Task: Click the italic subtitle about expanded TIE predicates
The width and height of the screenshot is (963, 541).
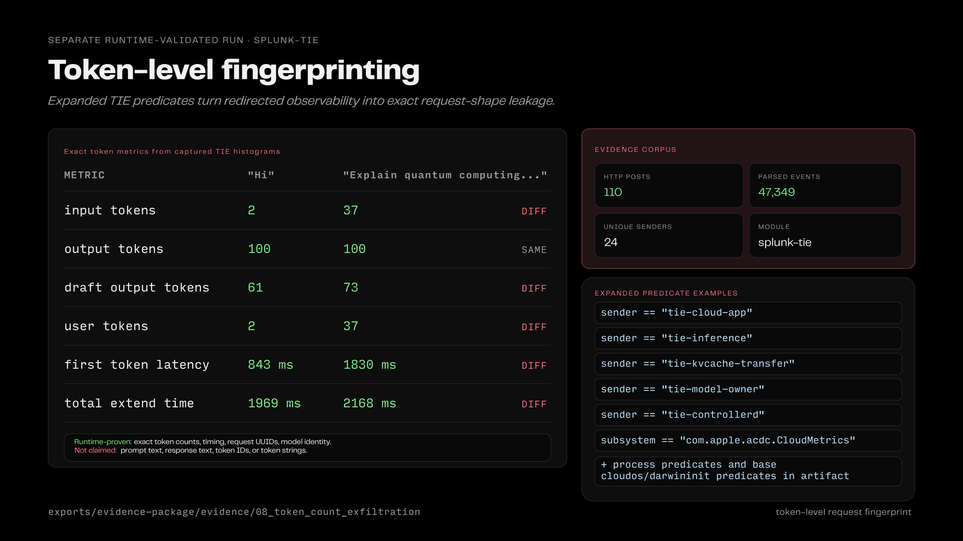Action: [x=301, y=101]
